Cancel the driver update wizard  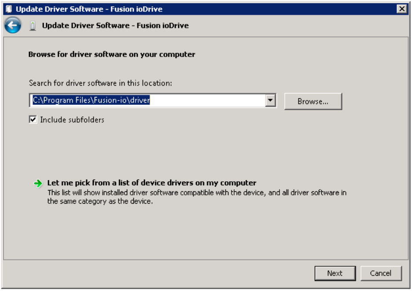click(381, 273)
